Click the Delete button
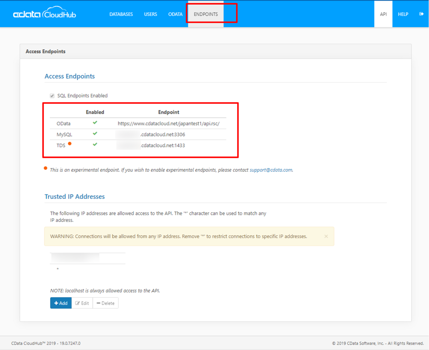 tap(105, 303)
